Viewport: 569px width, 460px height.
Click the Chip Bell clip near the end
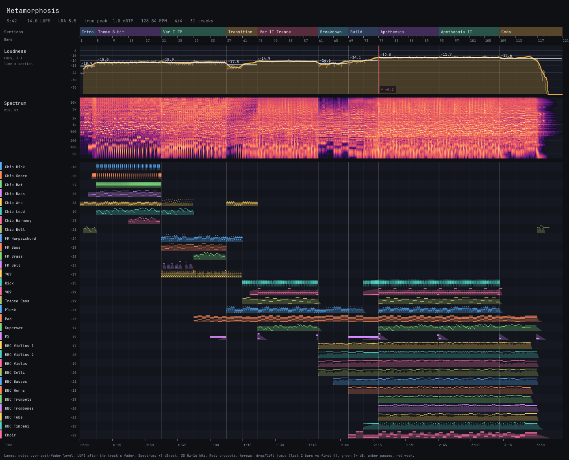[543, 230]
